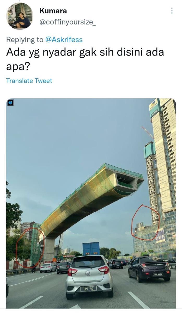
Task: Open the attached highway photo fullscreen
Action: (91, 203)
